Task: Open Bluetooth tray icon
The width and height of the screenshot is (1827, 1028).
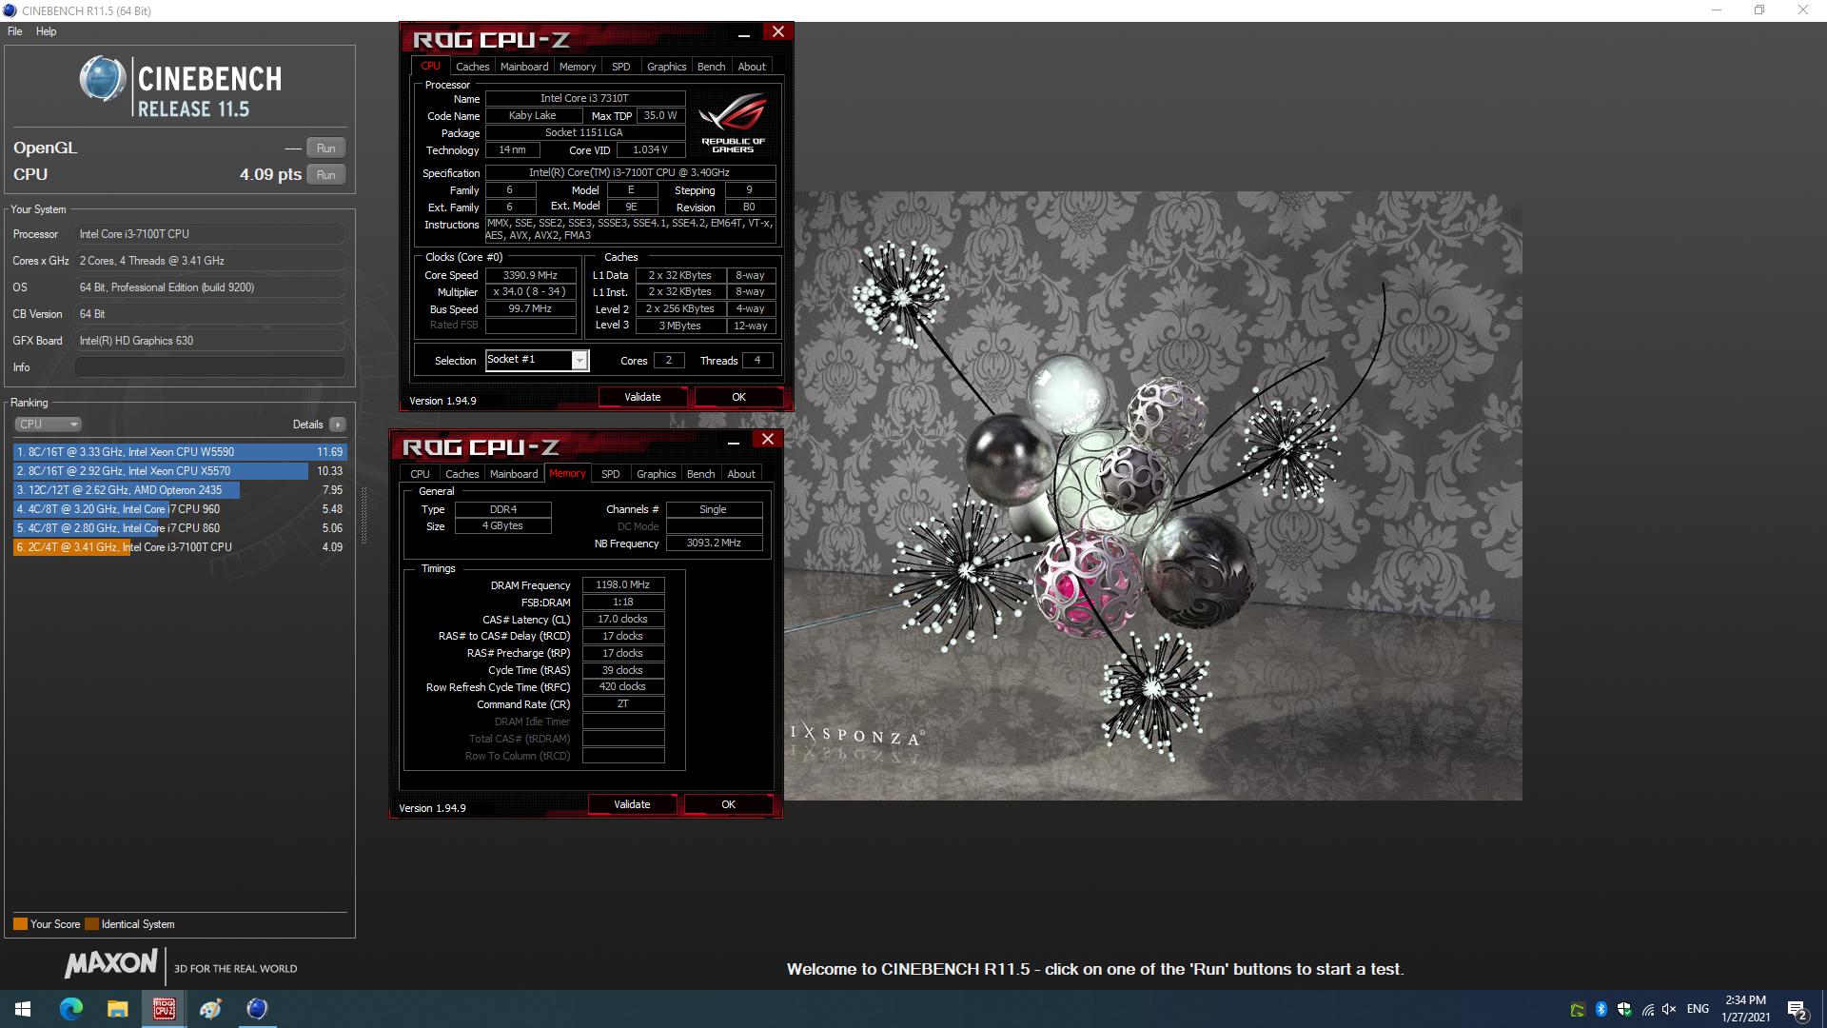Action: 1601,1010
